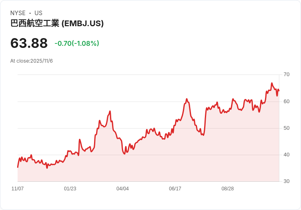Click the 01/23 date axis label
This screenshot has width=301, height=210.
coord(70,189)
